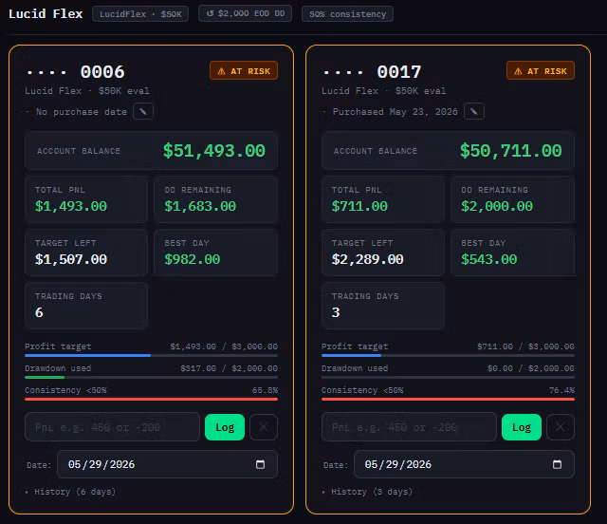Click Best Day value $982.00
This screenshot has height=524, width=607.
click(x=193, y=259)
